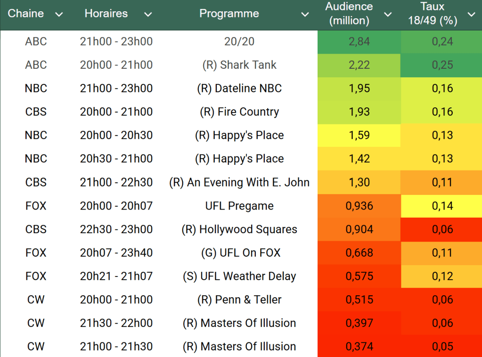Click the green 2,84 audience cell
This screenshot has height=357, width=482.
tap(359, 41)
